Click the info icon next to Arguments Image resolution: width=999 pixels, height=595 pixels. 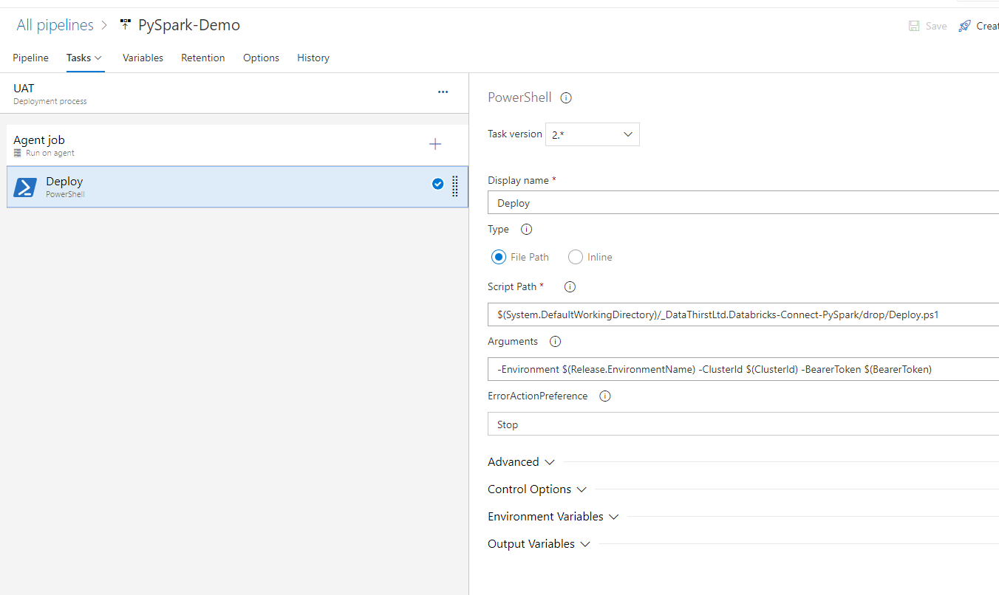(x=556, y=341)
